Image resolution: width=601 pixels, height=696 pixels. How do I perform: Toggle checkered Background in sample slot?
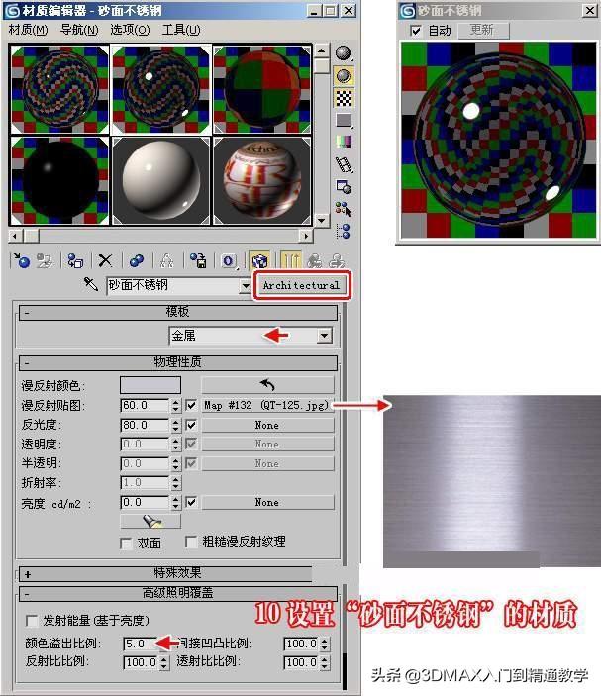(x=344, y=98)
